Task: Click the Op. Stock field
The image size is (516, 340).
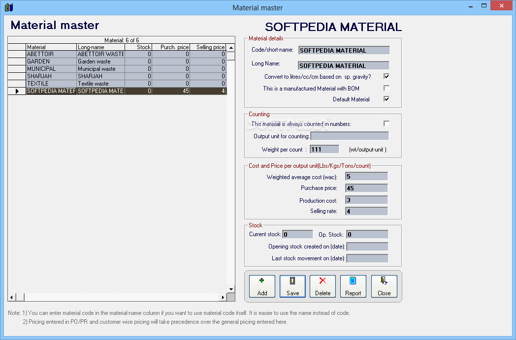Action: point(367,234)
